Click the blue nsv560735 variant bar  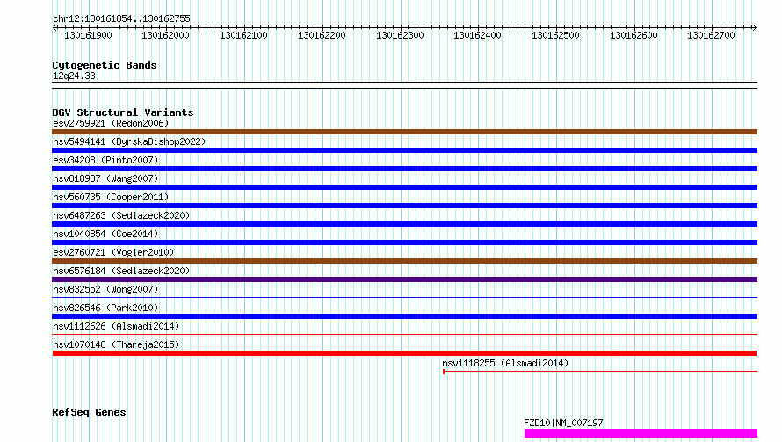tap(404, 206)
